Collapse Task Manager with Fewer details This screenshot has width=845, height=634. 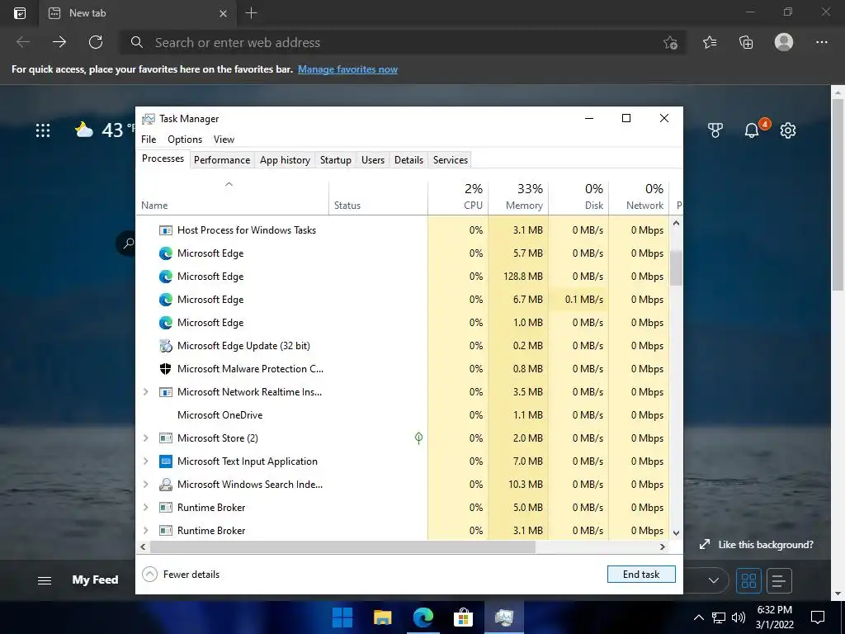(181, 575)
